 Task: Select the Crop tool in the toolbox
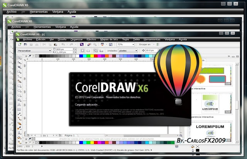click(x=19, y=67)
